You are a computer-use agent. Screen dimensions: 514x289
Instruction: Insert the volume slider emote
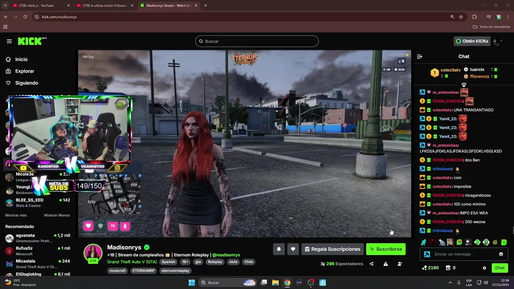[468, 242]
